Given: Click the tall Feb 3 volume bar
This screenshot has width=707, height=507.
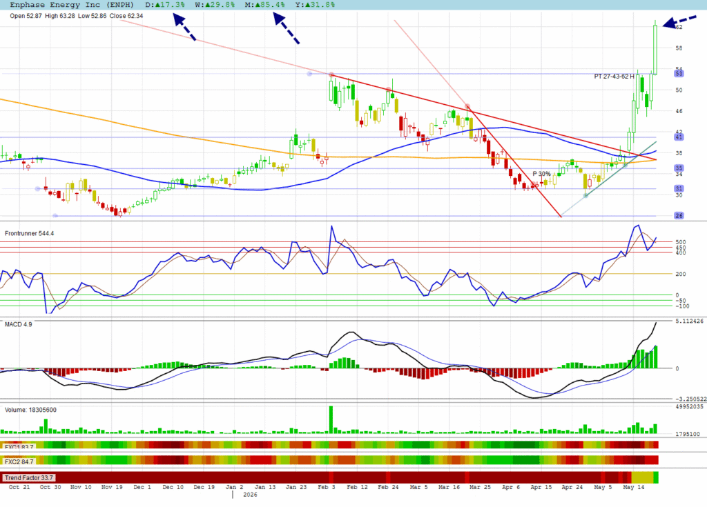Looking at the screenshot, I should point(331,419).
